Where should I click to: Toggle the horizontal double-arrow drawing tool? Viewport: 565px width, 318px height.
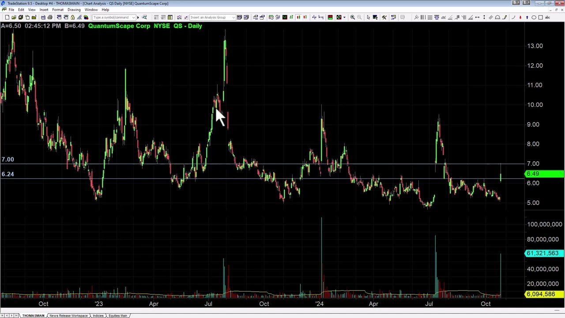coord(477,17)
